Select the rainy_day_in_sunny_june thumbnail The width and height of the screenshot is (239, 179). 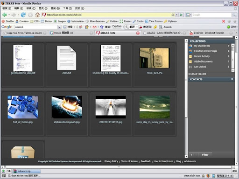click(155, 107)
